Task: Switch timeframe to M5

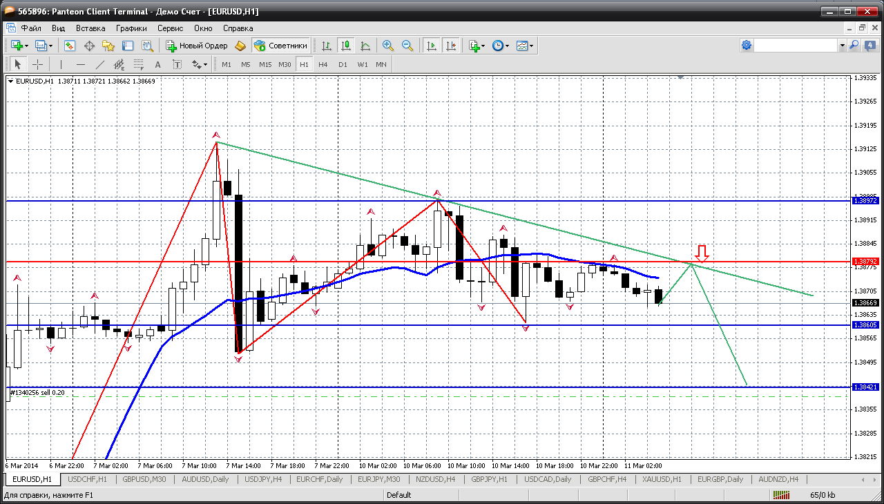Action: click(x=246, y=64)
